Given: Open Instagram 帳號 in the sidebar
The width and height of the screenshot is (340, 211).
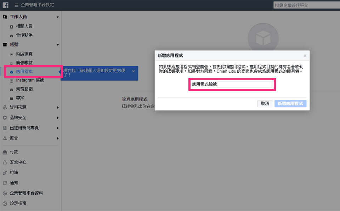Looking at the screenshot, I should (x=30, y=80).
